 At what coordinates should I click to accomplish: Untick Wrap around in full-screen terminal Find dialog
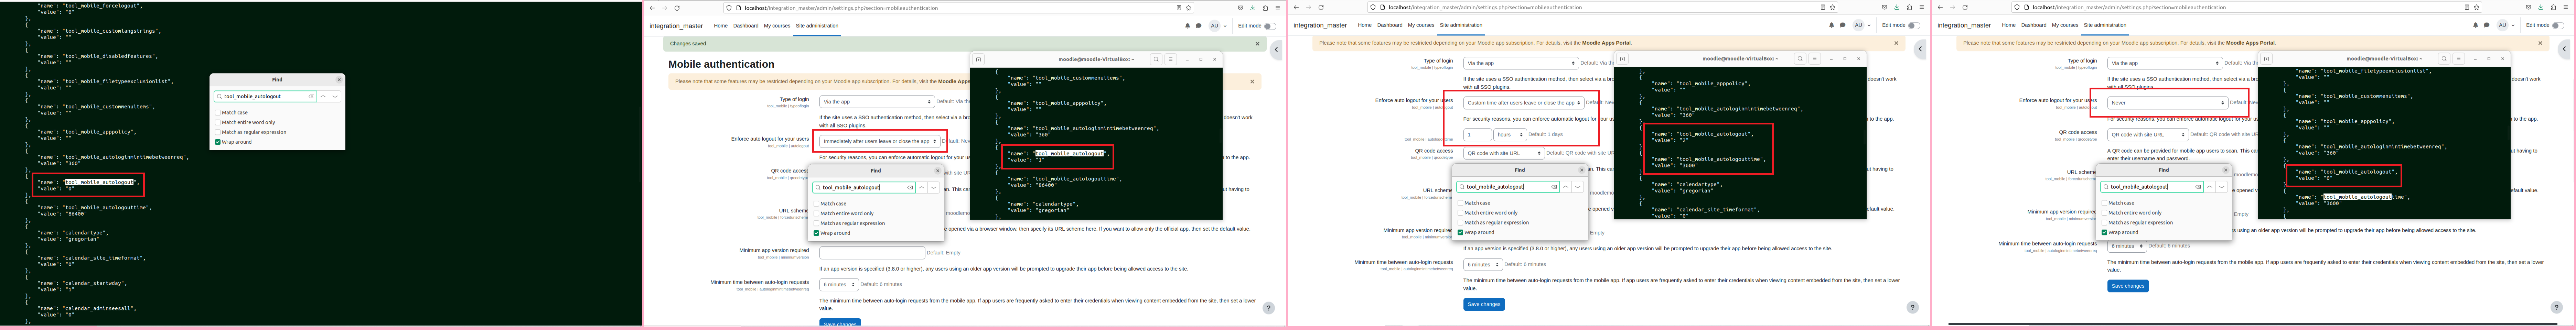click(218, 142)
